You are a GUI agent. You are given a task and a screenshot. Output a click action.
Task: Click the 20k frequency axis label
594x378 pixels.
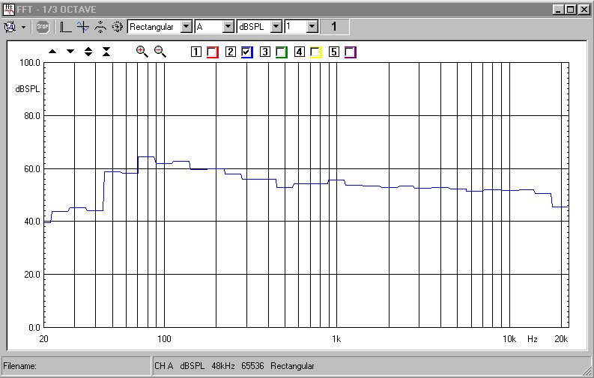pyautogui.click(x=561, y=338)
